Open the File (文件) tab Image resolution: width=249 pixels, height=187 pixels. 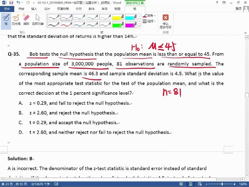[x=7, y=9]
